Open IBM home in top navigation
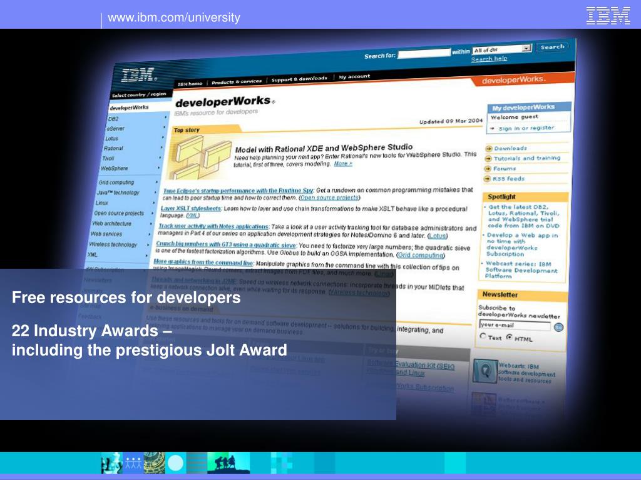 (190, 84)
